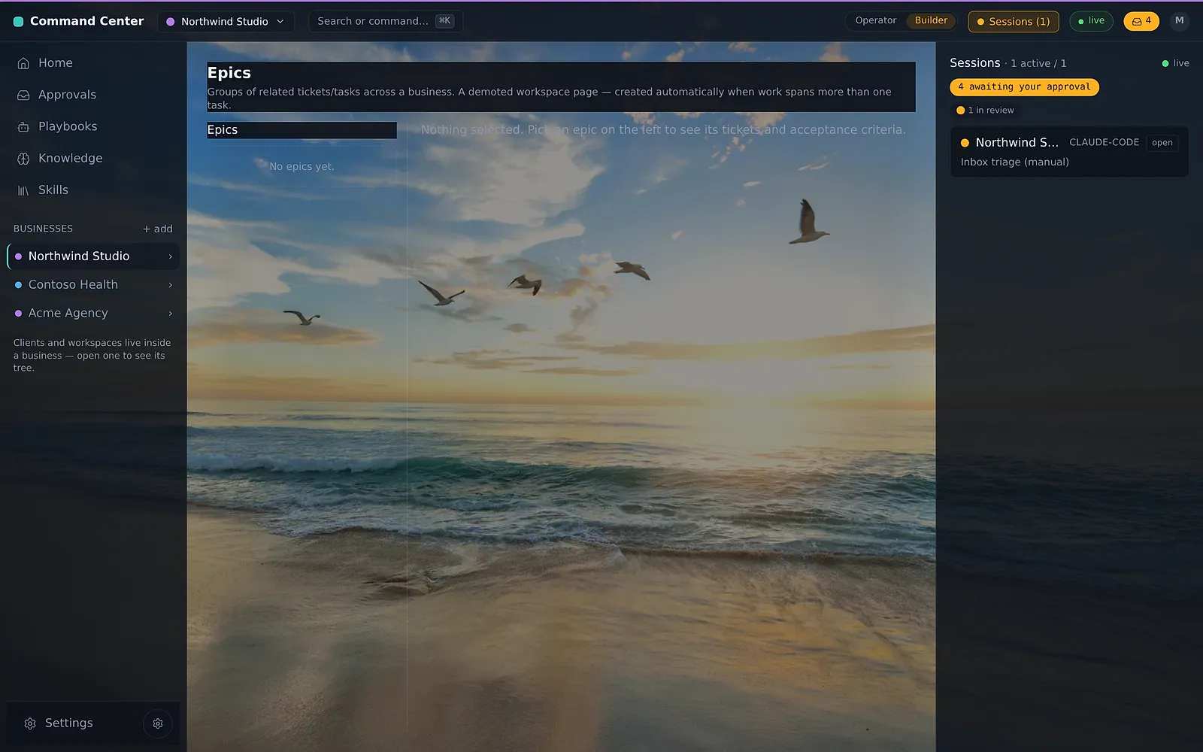Open the M user avatar
1203x752 pixels.
1179,21
